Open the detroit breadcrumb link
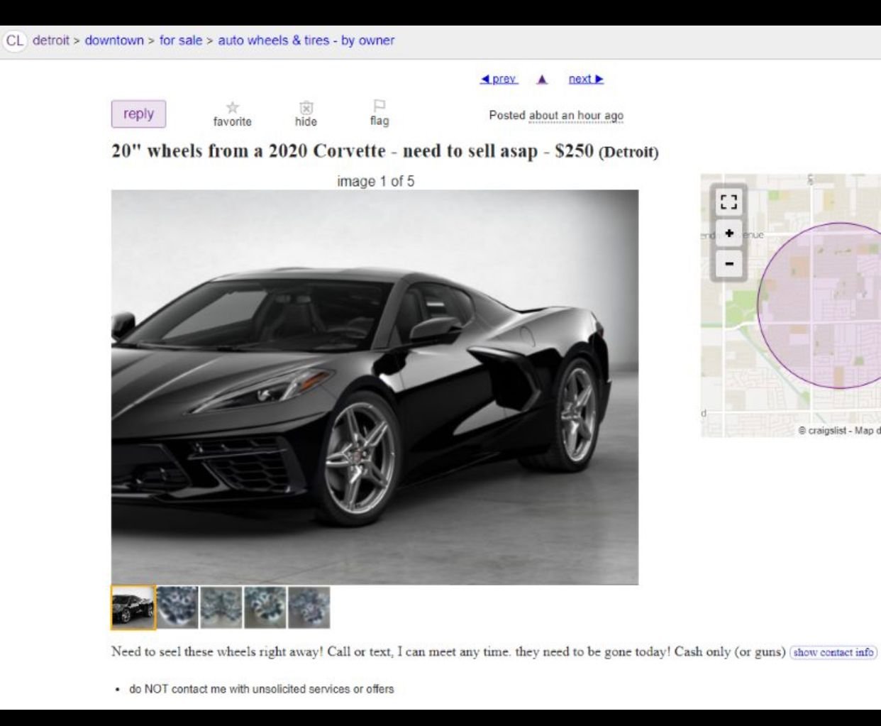The image size is (881, 726). coord(51,40)
